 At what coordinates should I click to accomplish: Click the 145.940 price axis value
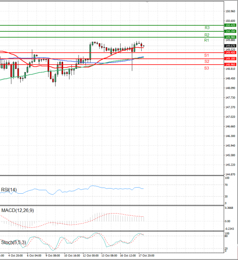(230, 146)
